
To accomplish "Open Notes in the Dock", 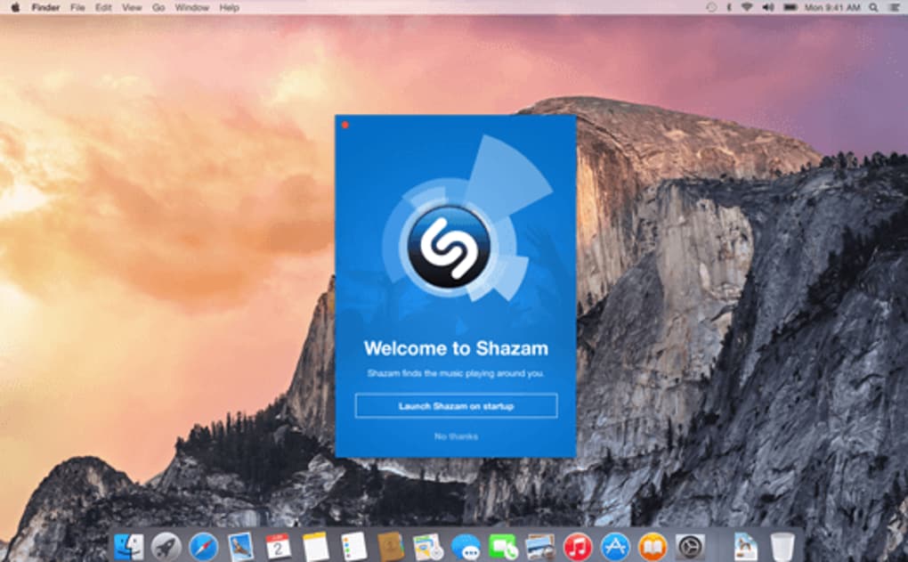I will (316, 546).
